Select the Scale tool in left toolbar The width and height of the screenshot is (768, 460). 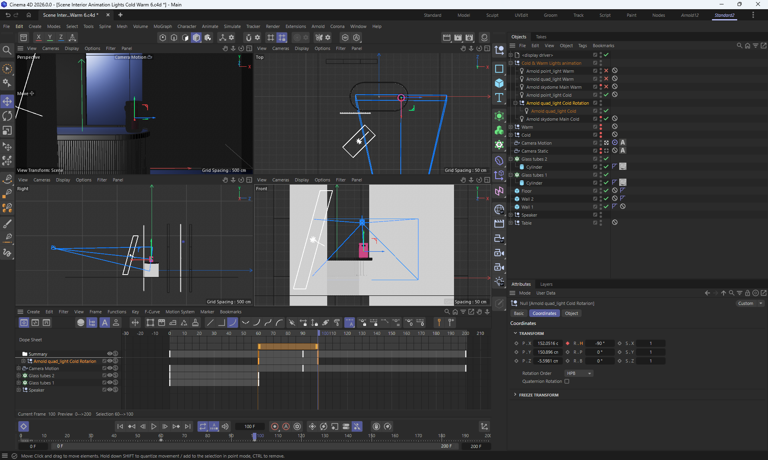coord(7,131)
